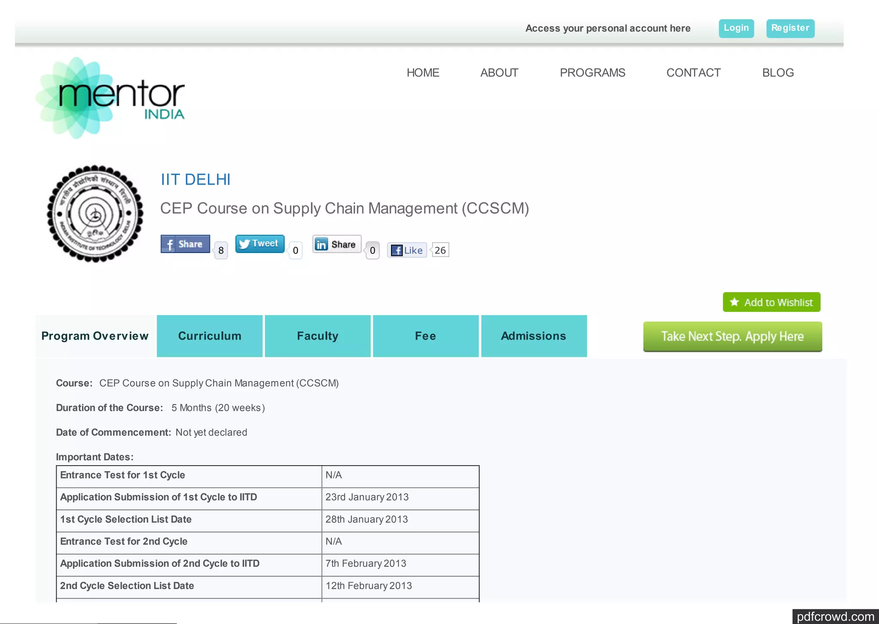The width and height of the screenshot is (879, 624).
Task: Click the Mentor India logo
Action: coord(111,98)
